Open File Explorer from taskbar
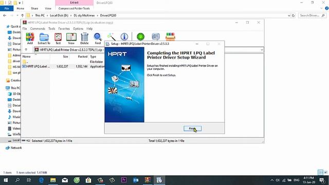 (x=53, y=180)
